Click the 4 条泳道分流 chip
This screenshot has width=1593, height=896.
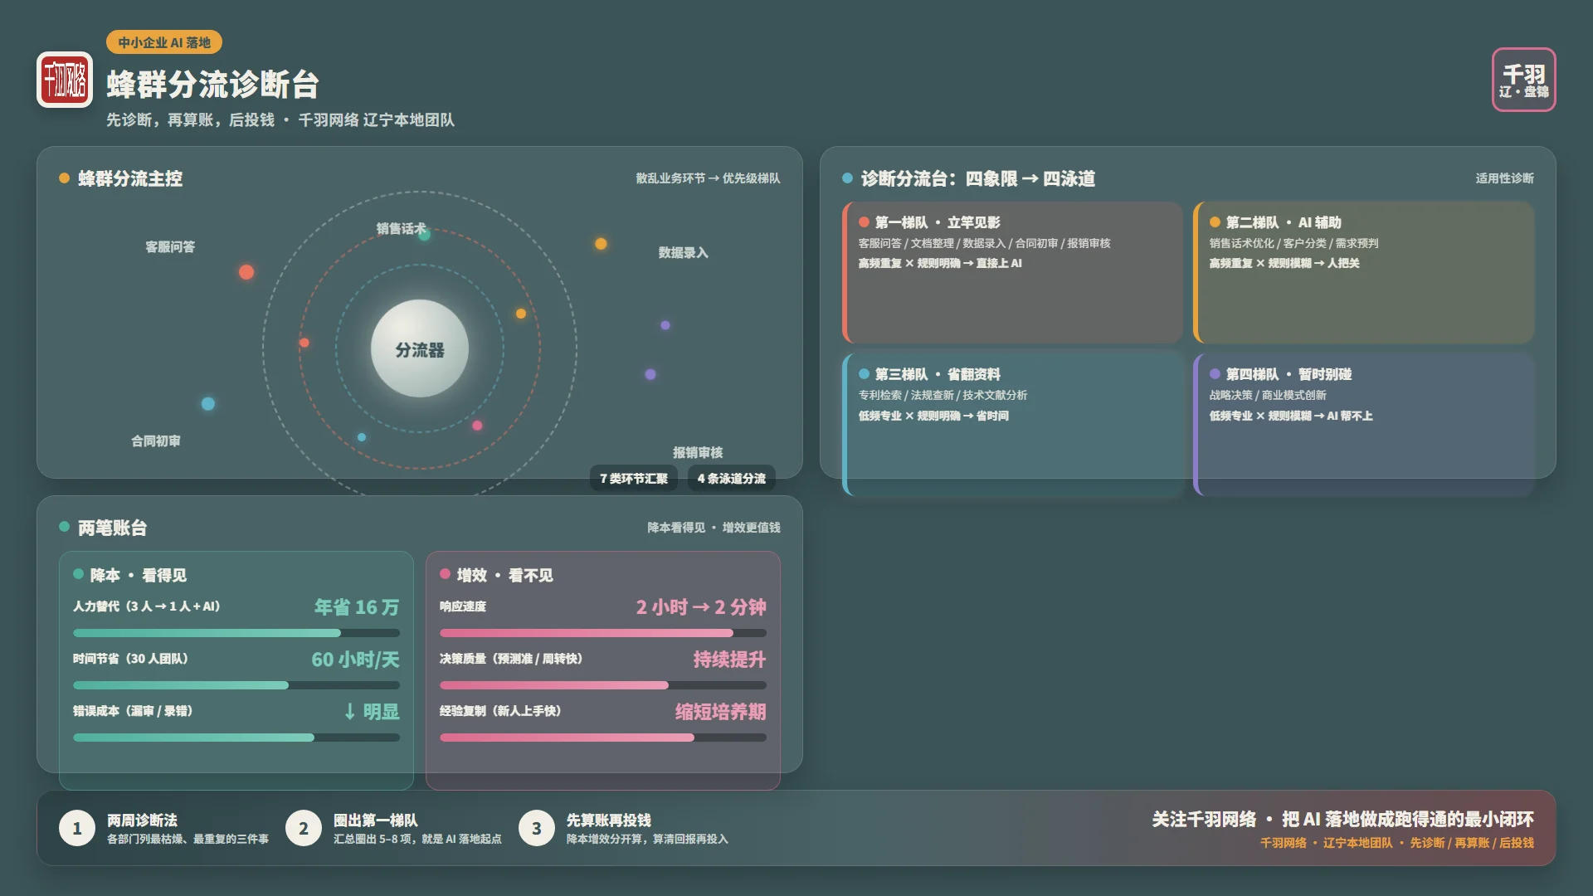[x=732, y=479]
